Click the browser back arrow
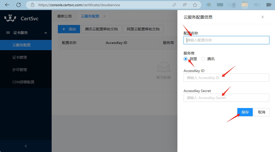Screen dimensions: 275x152 (x=7, y=5)
